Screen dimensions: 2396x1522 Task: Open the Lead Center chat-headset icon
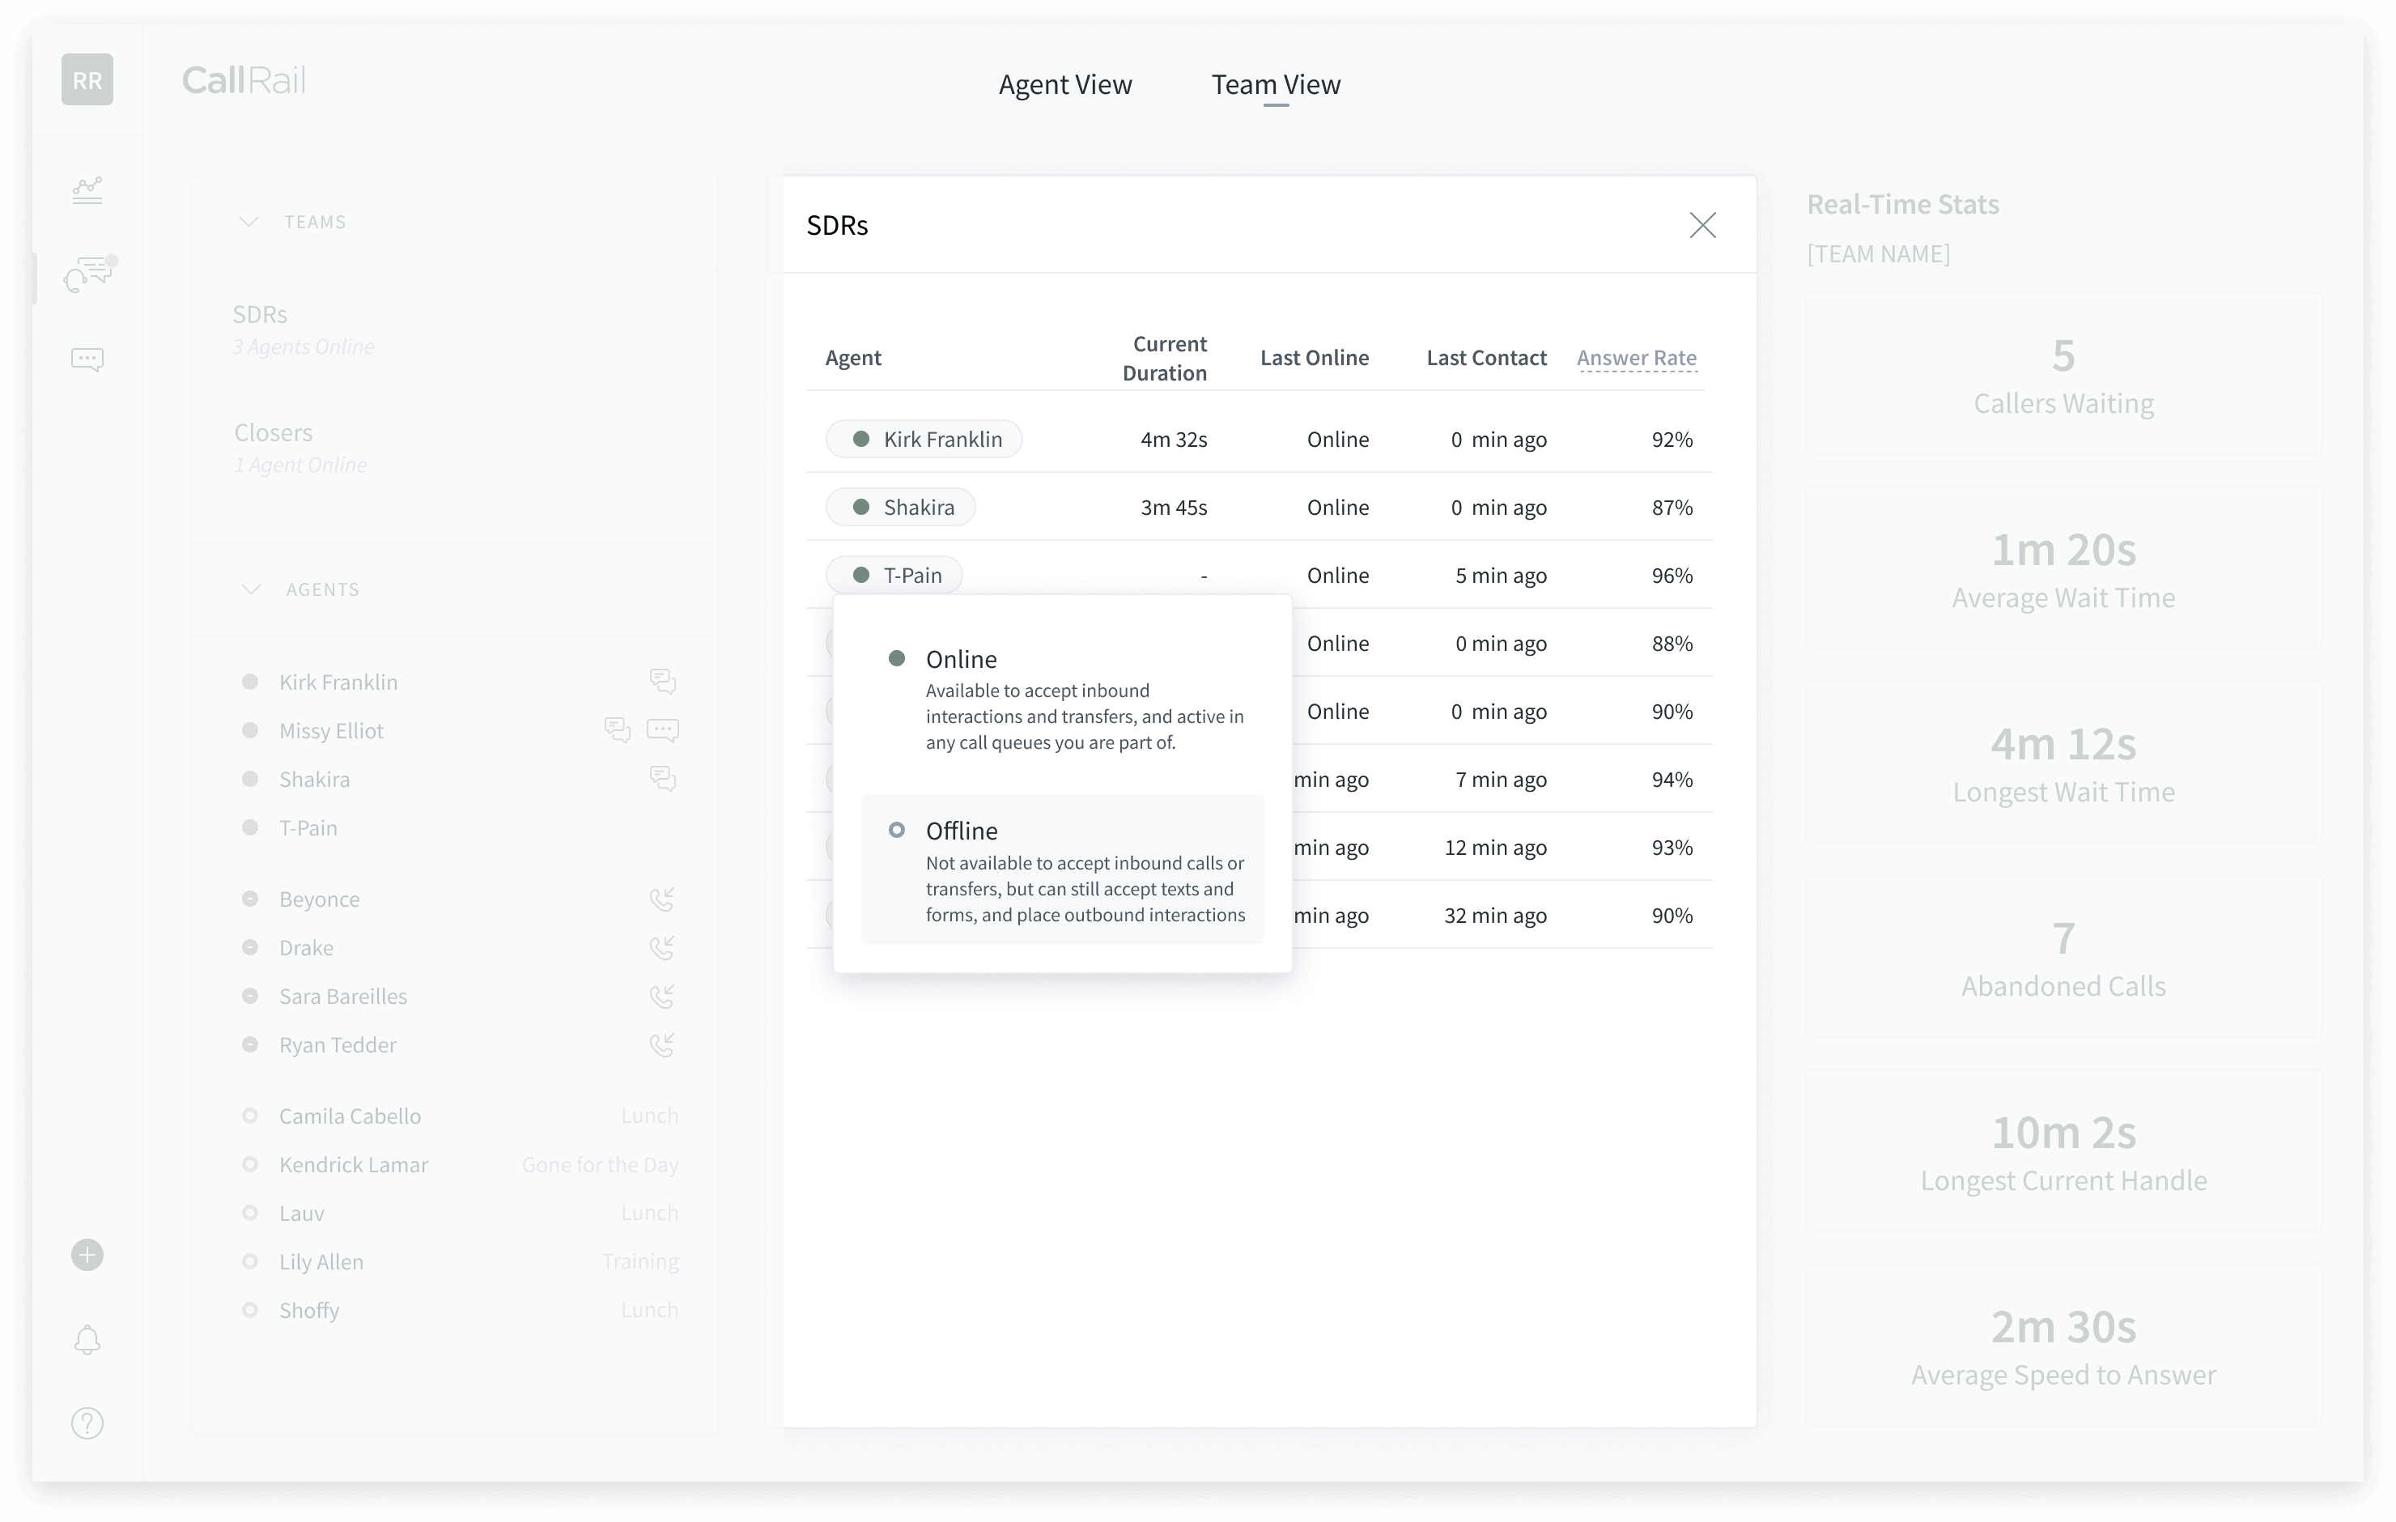pos(87,274)
